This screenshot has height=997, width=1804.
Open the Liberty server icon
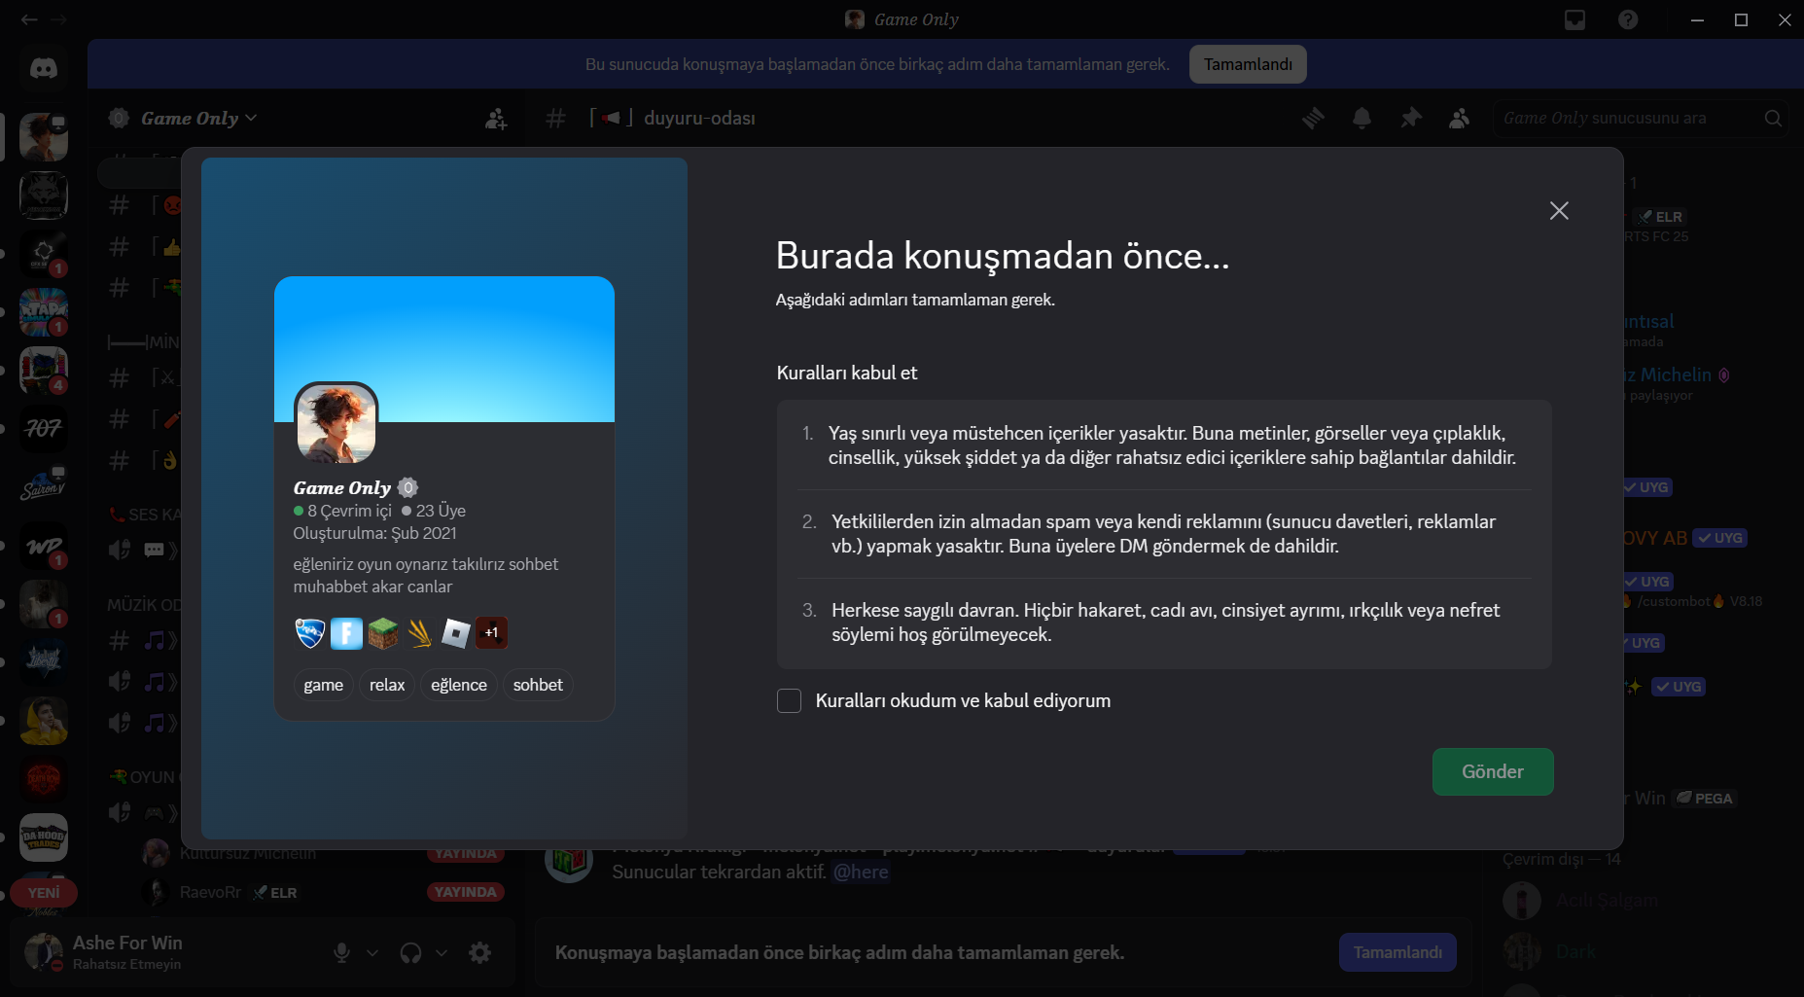(44, 662)
